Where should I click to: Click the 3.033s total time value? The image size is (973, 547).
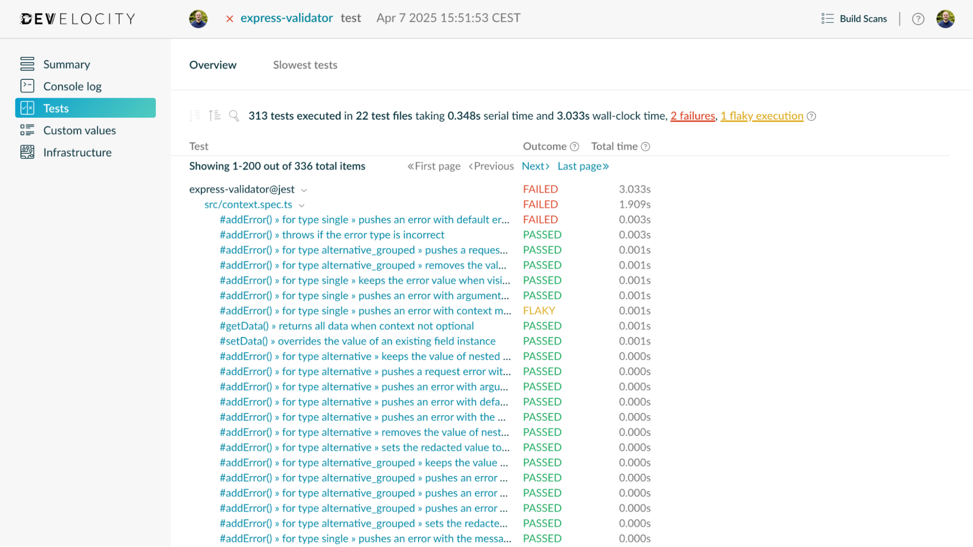(x=635, y=189)
